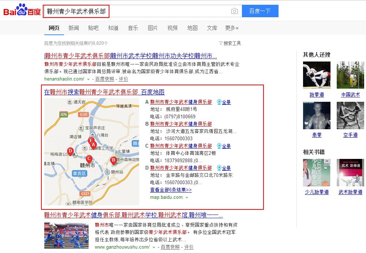The image size is (366, 253).
Task: Click 宝葫芦农庄 landmark icon on map
Action: pos(81,128)
